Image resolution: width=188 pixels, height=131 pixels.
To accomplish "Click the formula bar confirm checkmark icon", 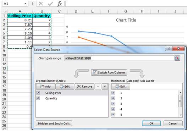I will pos(50,4).
